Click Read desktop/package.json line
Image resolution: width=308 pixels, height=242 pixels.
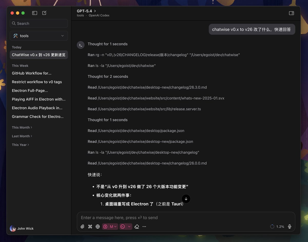coord(136,131)
